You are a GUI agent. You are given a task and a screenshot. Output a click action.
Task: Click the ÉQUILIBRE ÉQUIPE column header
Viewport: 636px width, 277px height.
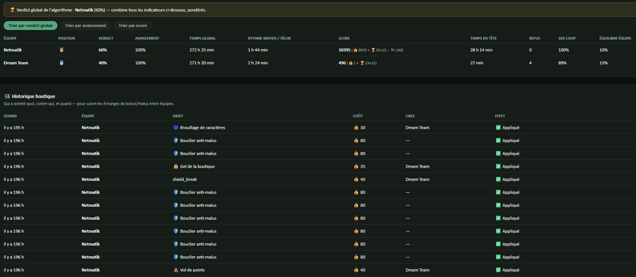click(x=615, y=38)
